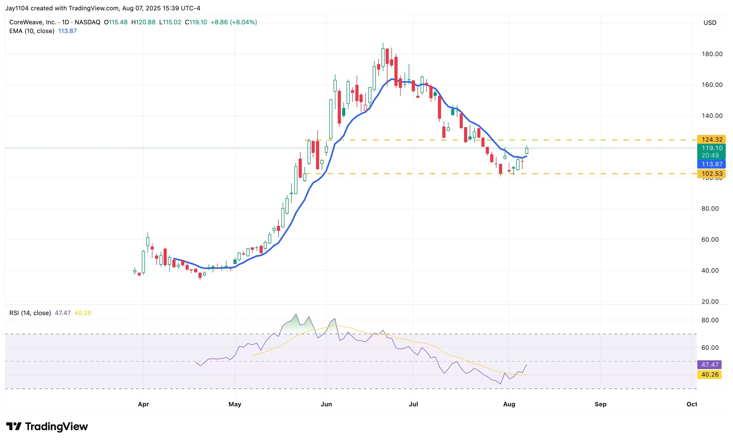Click the latest green candlestick

[x=526, y=151]
